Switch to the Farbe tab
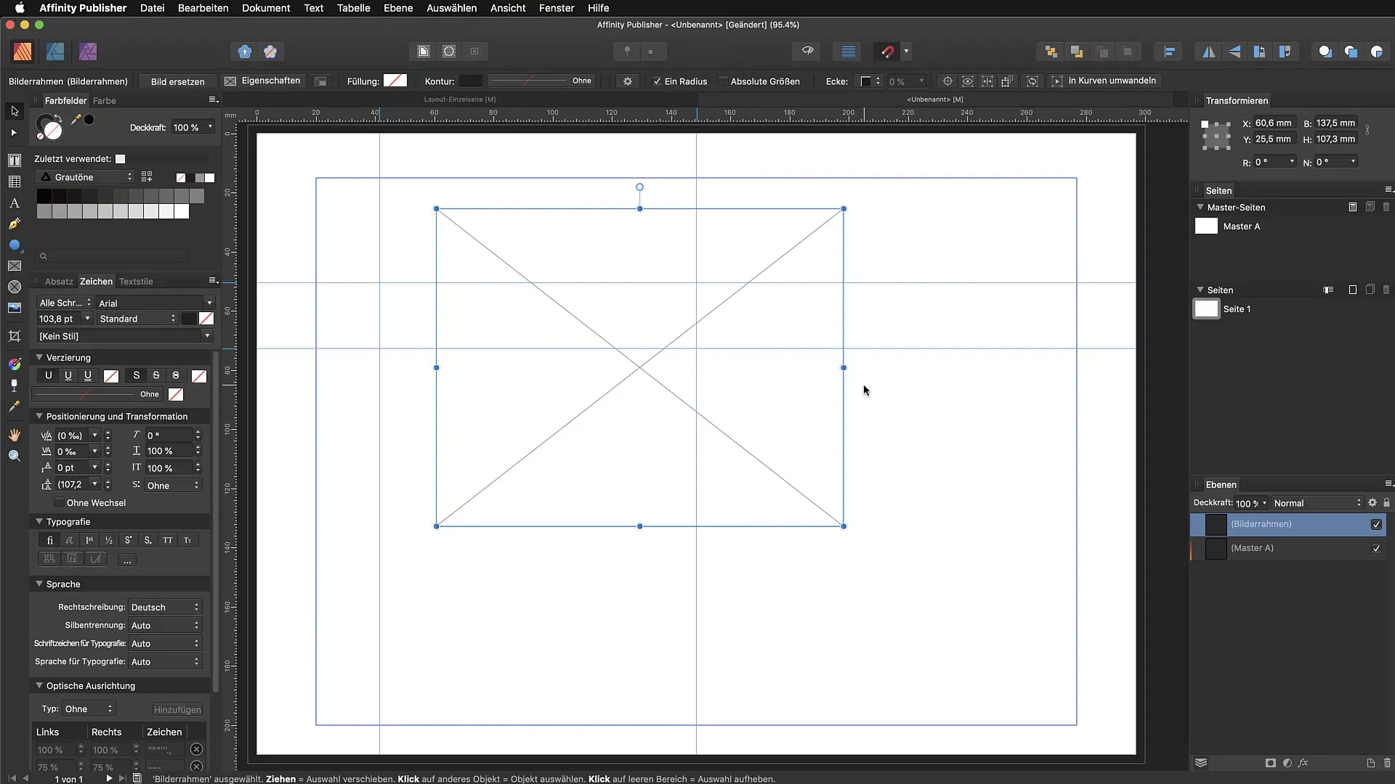The image size is (1395, 784). (x=105, y=101)
